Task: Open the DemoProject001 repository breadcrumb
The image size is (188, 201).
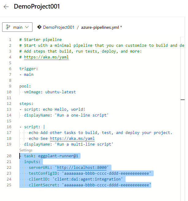Action: pyautogui.click(x=59, y=27)
